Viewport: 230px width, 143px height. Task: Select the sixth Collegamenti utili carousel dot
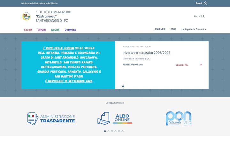[x=122, y=131]
